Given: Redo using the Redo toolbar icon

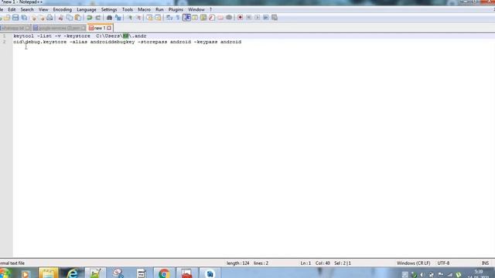Looking at the screenshot, I should (x=98, y=18).
